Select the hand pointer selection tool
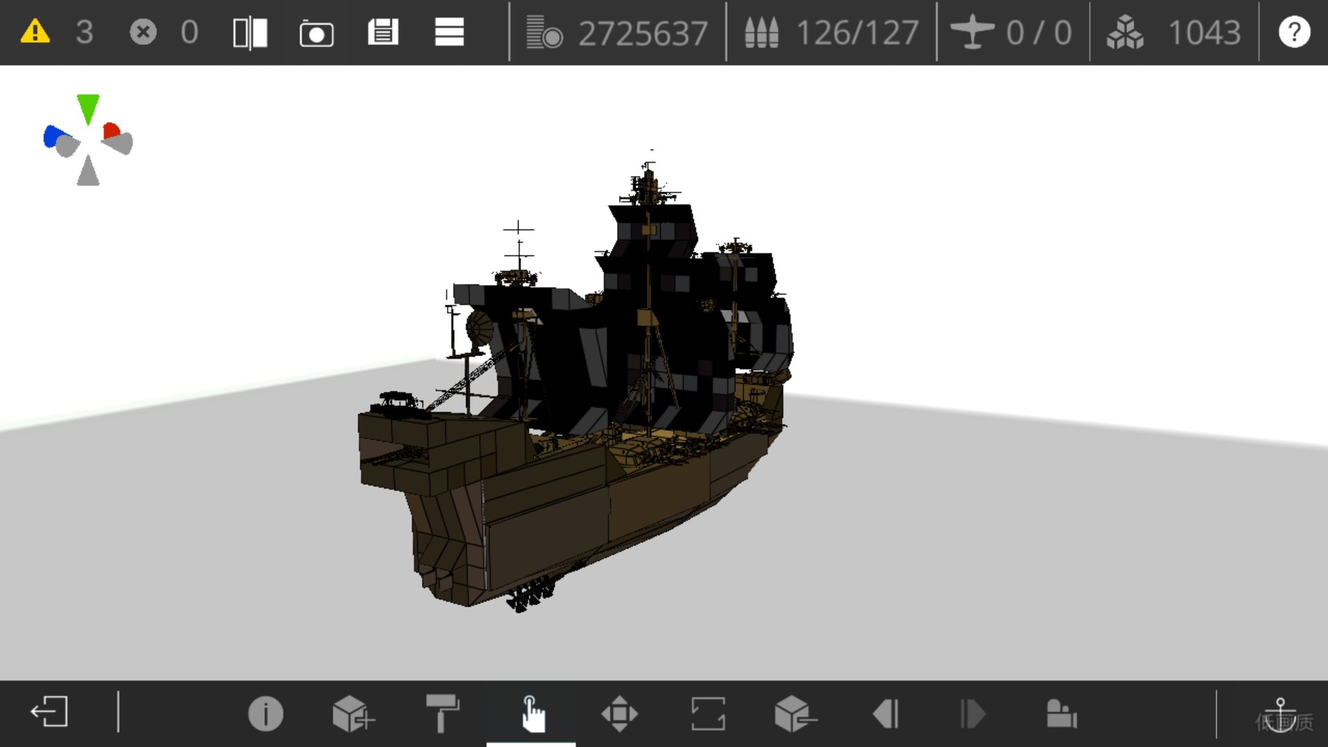This screenshot has height=747, width=1328. point(531,713)
